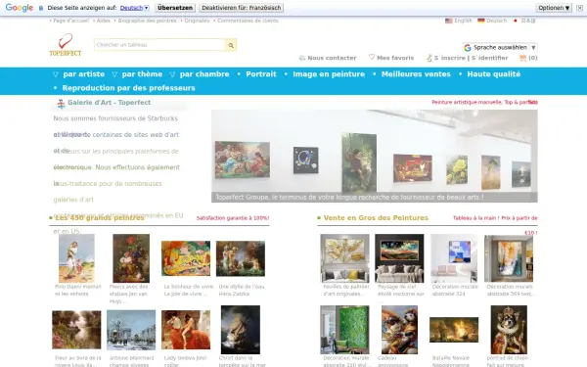Open Feuilles de palmier painting thumbnail
587x367 pixels.
point(344,258)
